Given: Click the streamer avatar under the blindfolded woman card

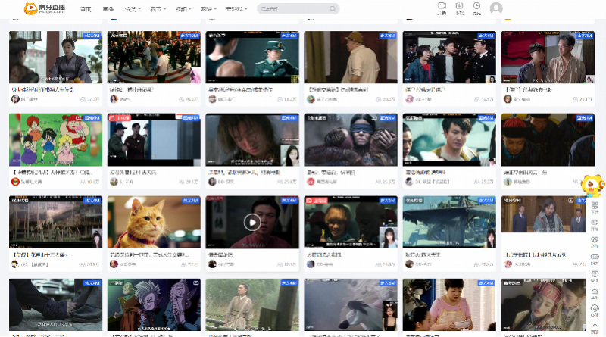Looking at the screenshot, I should 311,182.
